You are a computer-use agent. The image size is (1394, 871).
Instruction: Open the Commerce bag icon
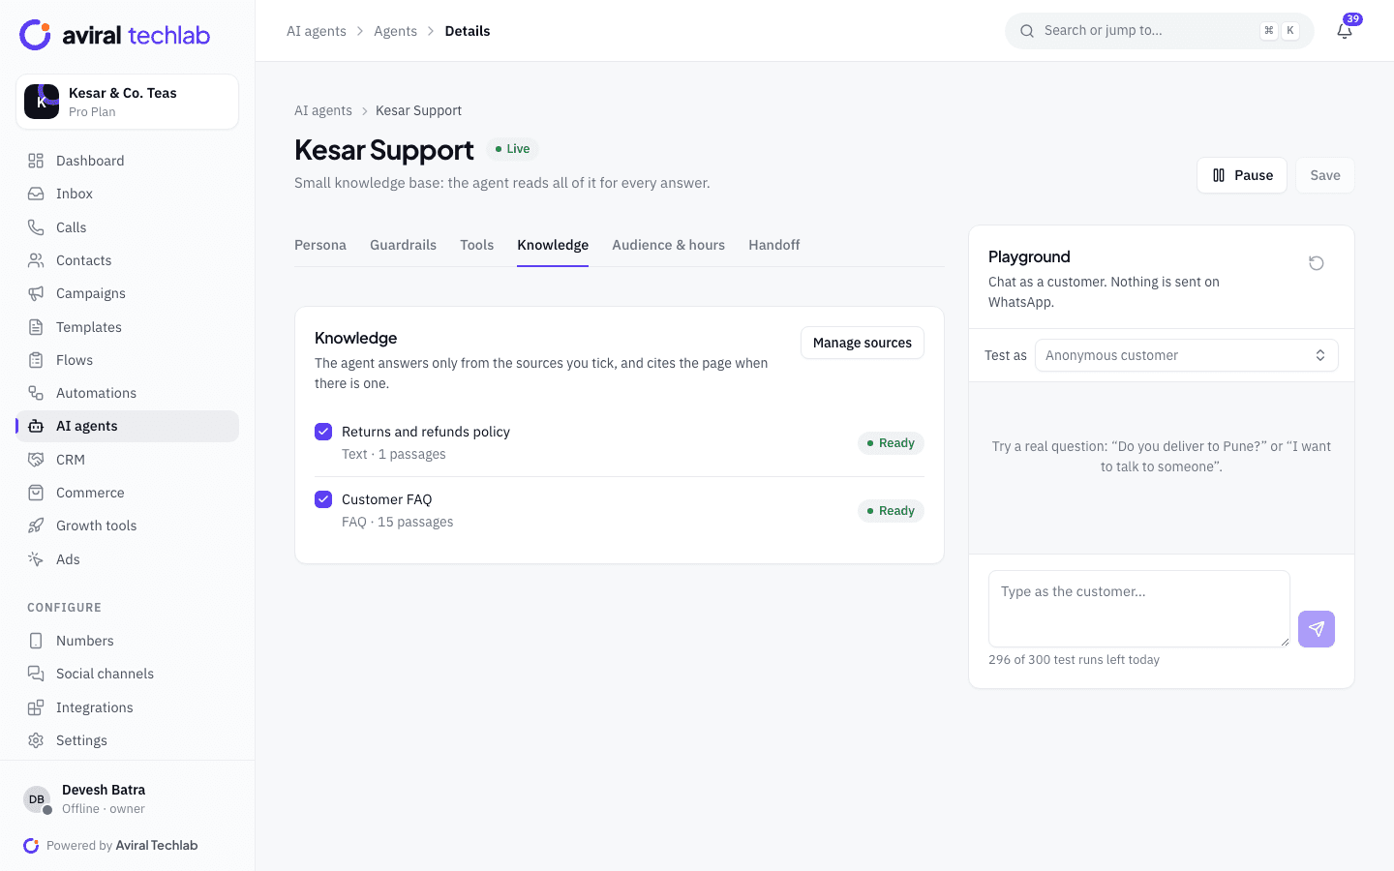[x=36, y=493]
